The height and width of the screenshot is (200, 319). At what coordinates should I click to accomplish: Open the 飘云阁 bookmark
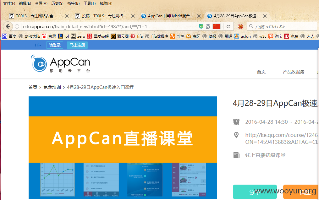[x=120, y=36]
